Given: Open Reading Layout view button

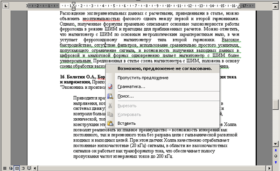Looking at the screenshot, I should [x=29, y=168].
